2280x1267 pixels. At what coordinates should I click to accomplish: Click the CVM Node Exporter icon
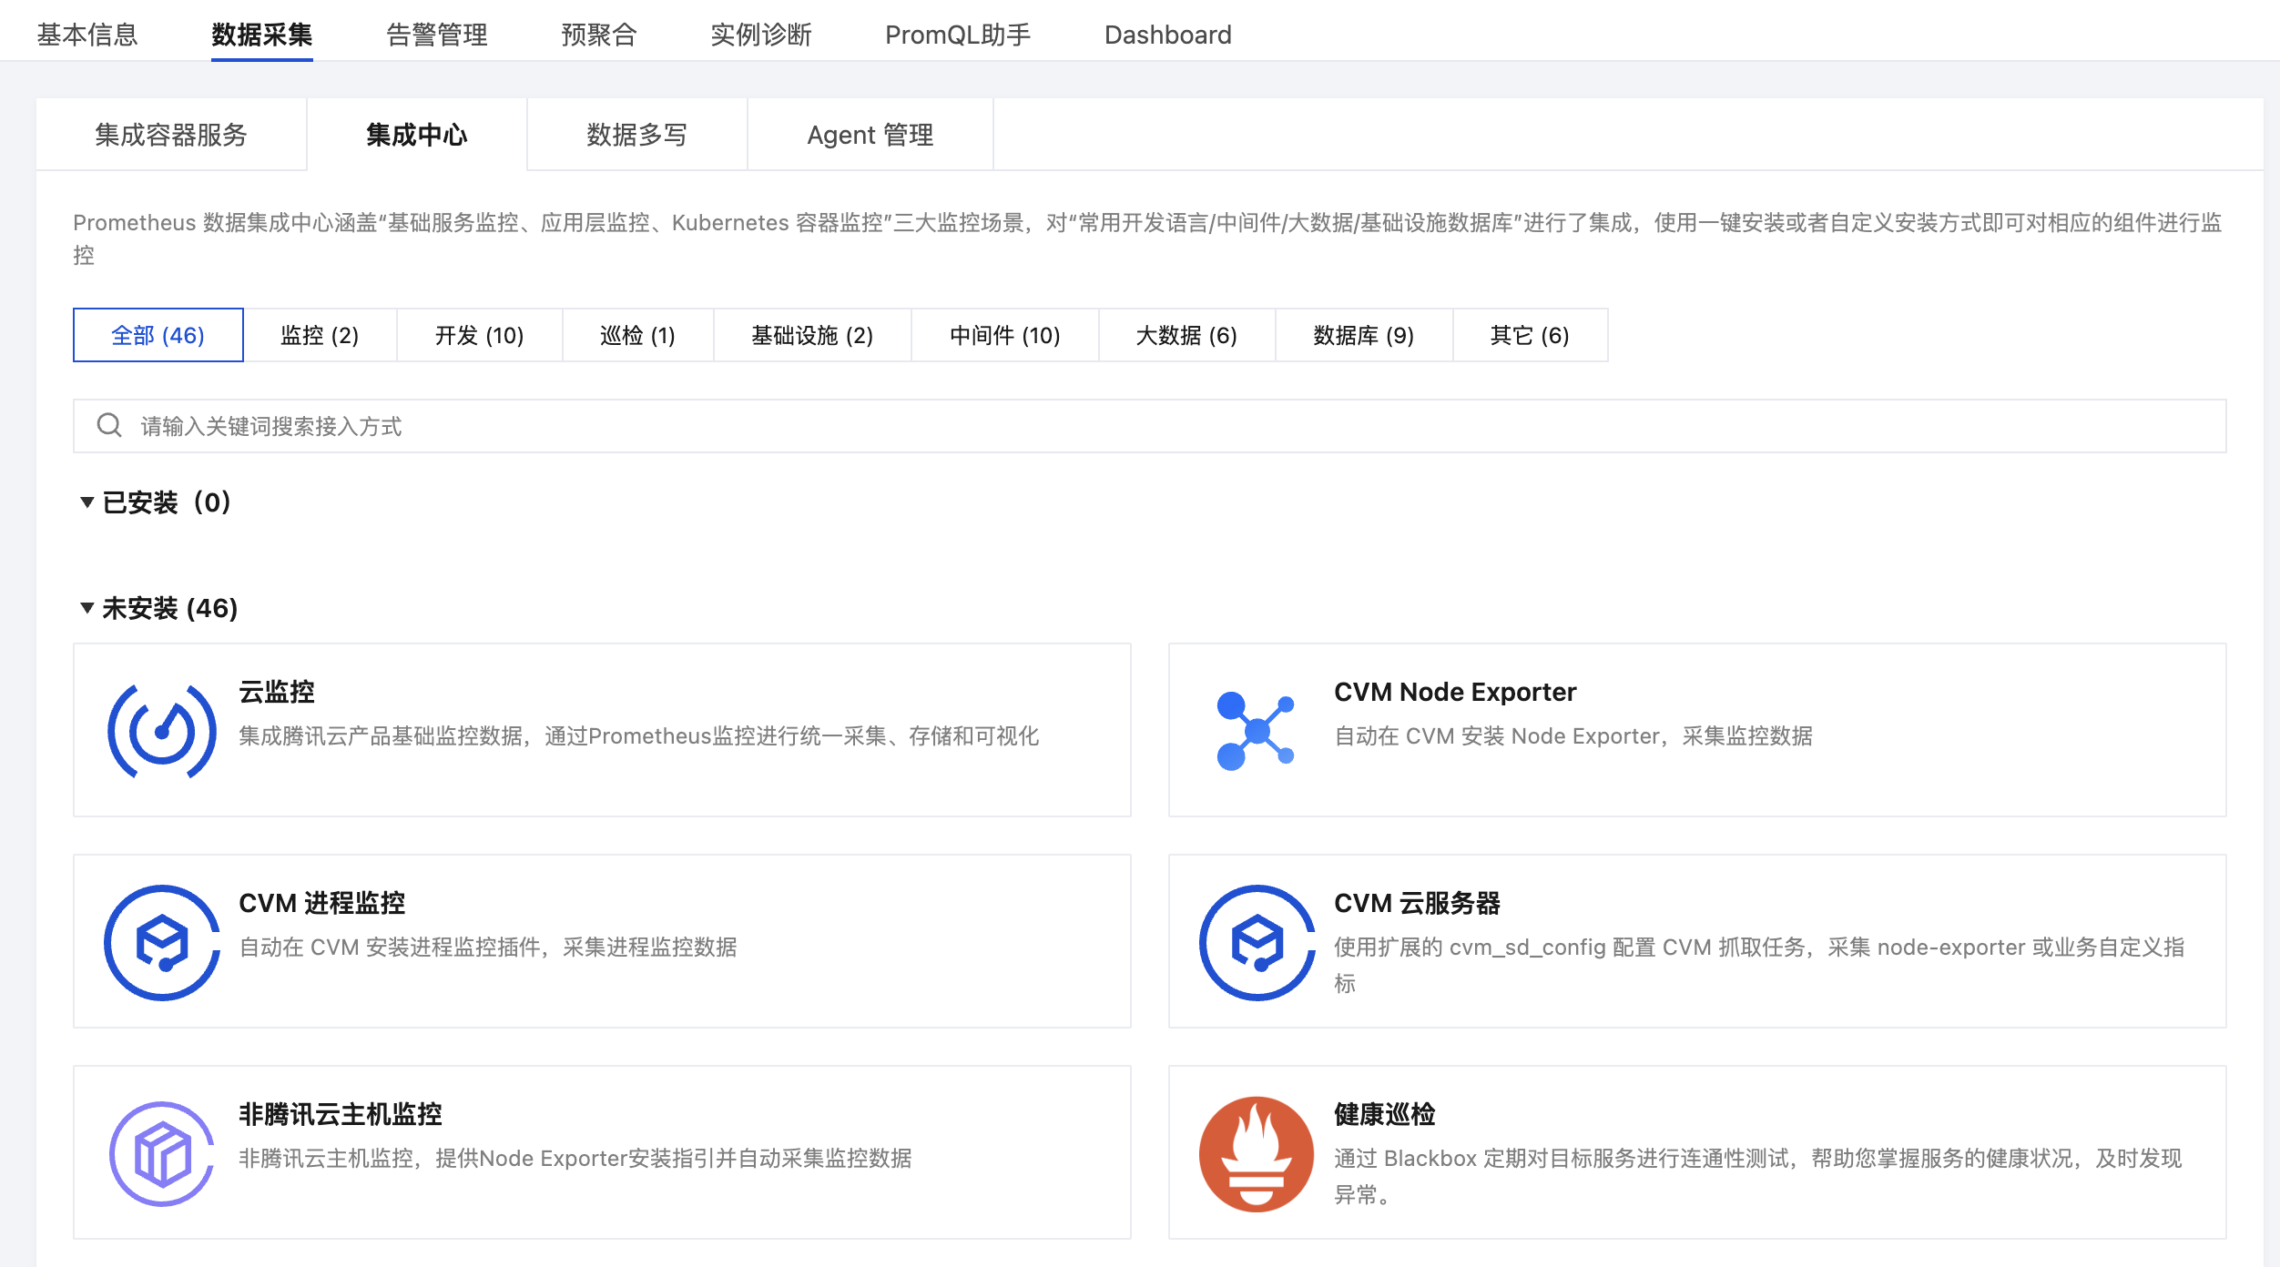click(x=1257, y=731)
